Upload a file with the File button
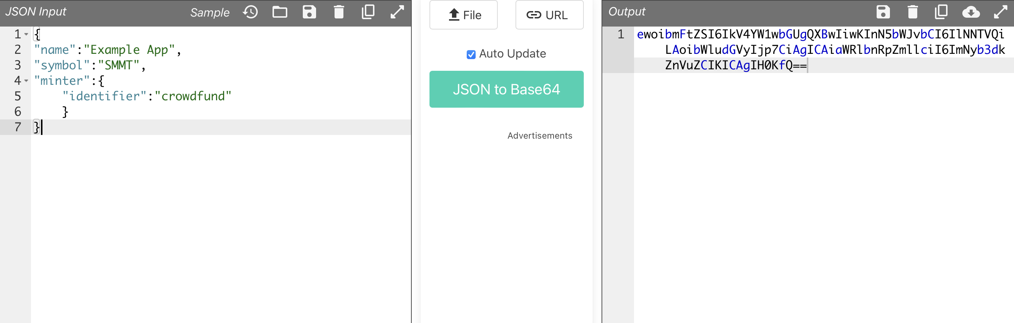 [x=463, y=15]
